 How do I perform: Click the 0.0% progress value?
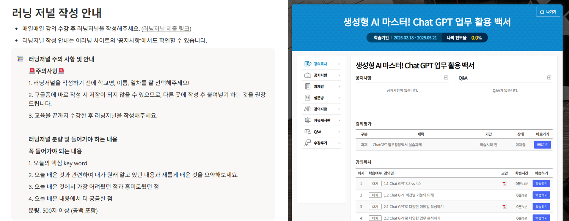pyautogui.click(x=476, y=38)
